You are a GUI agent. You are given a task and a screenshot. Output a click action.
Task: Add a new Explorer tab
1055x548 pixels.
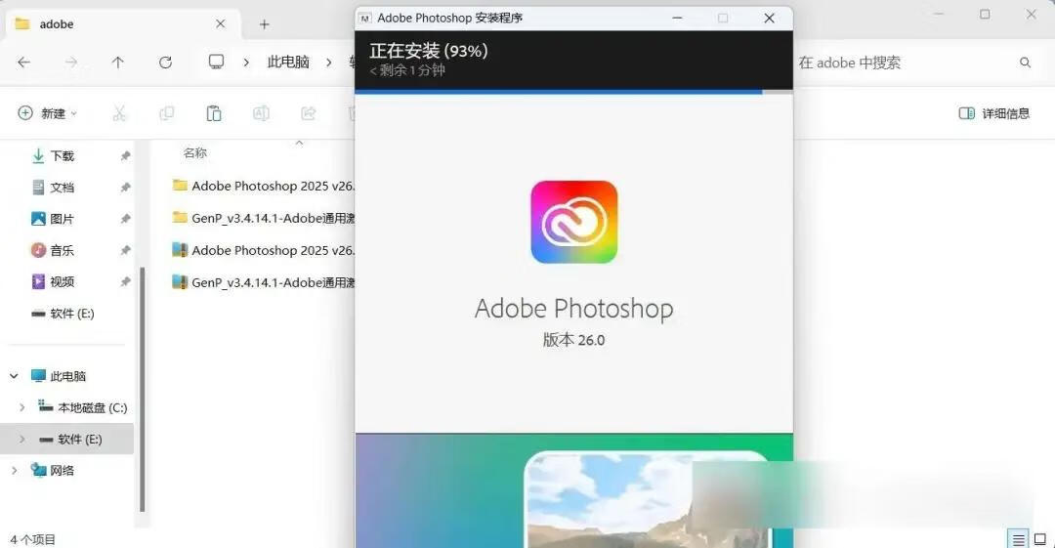(x=265, y=24)
